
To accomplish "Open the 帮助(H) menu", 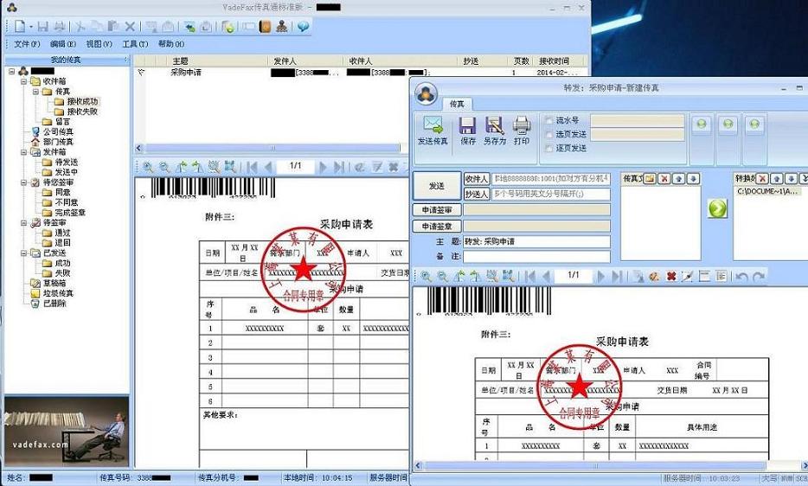I will 171,44.
